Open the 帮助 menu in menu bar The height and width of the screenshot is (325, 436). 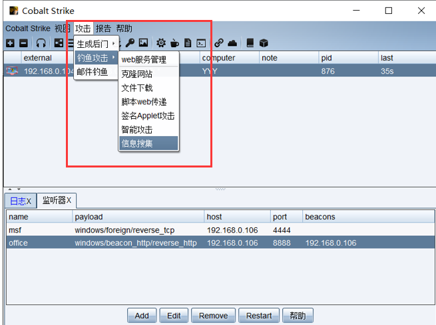(x=124, y=29)
